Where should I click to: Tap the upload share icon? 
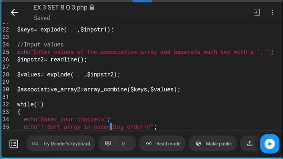[249, 144]
